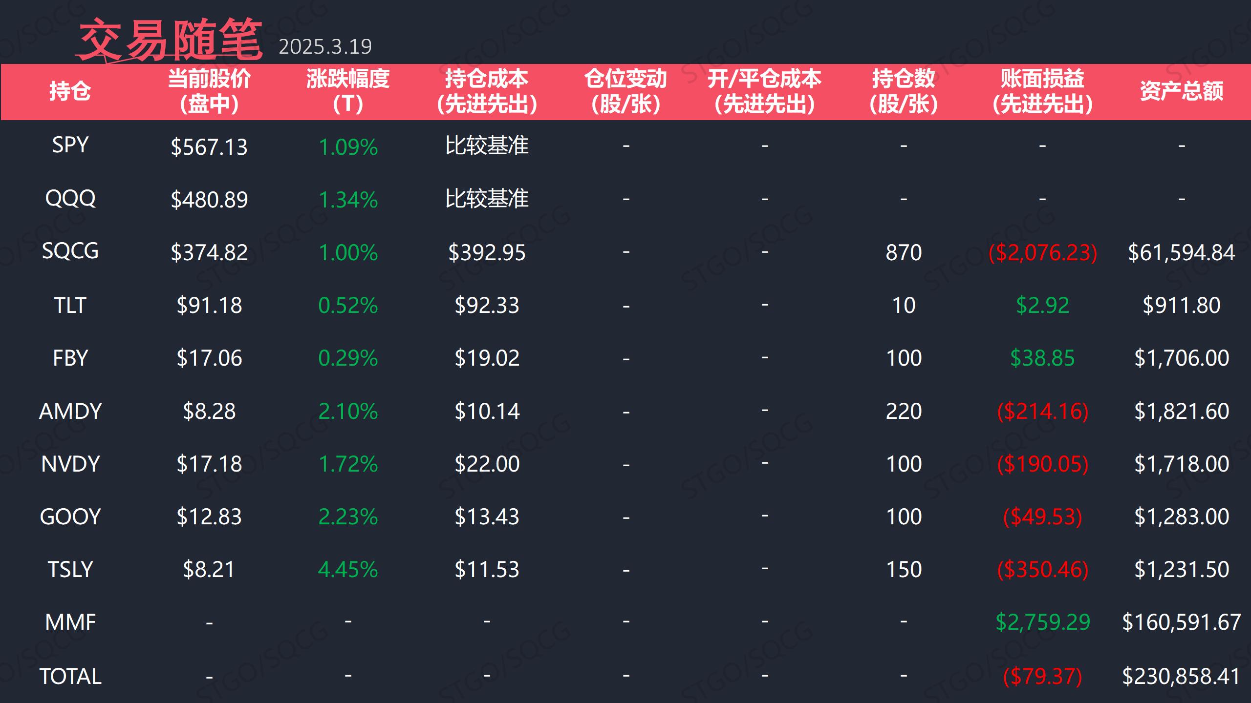Click the 2025.3.19 date label

coord(325,47)
